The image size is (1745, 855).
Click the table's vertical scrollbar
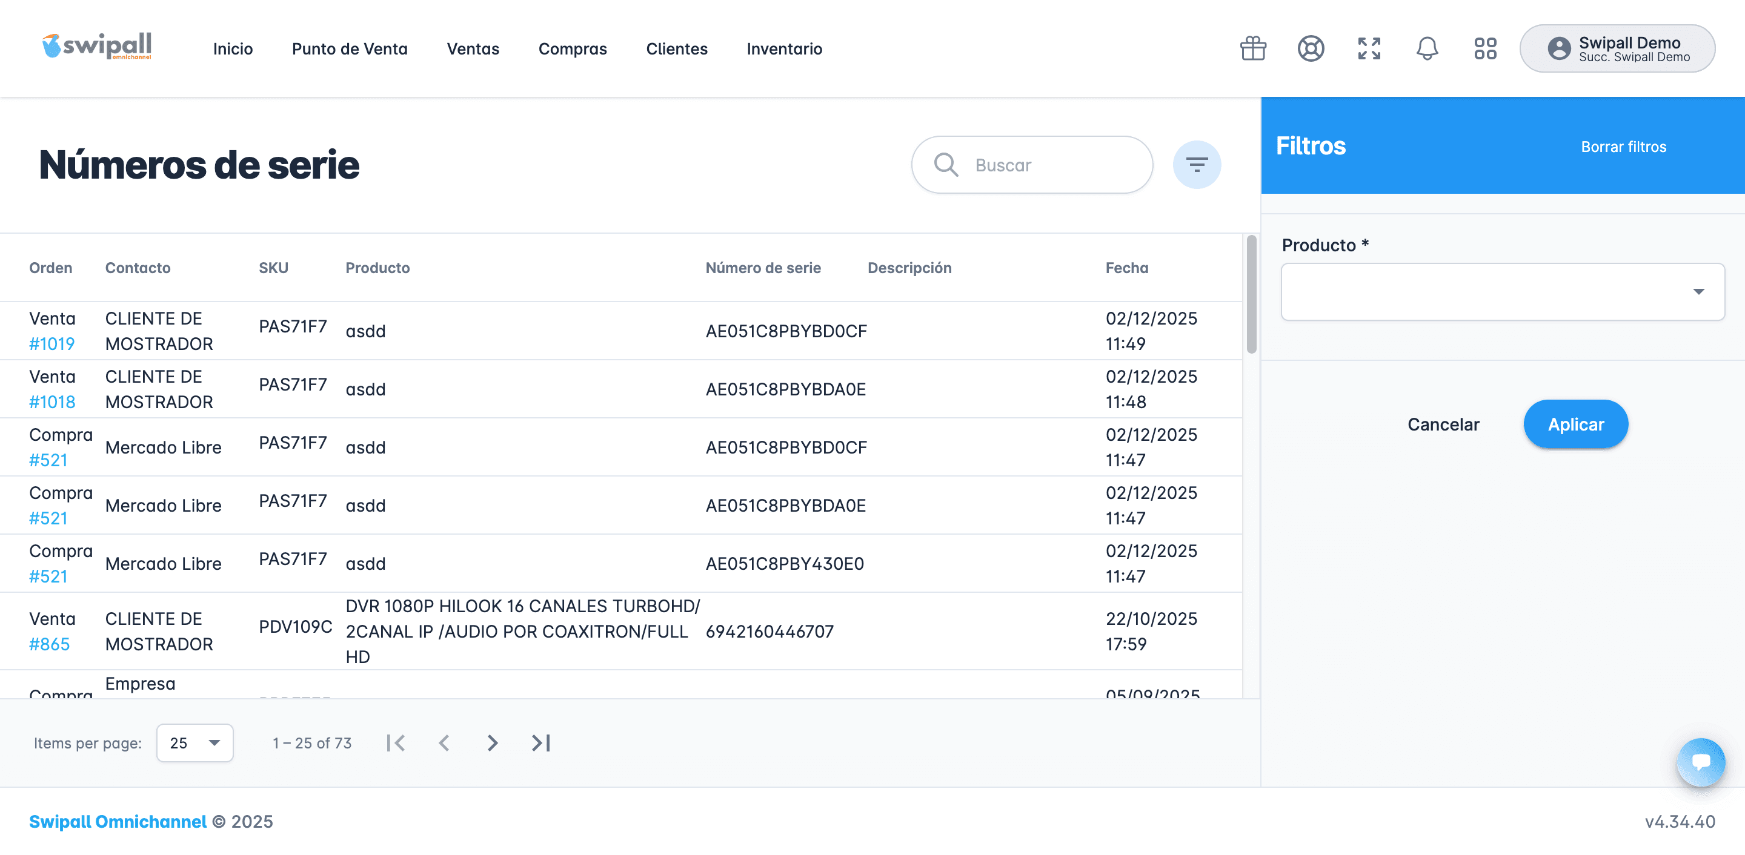[x=1251, y=295]
